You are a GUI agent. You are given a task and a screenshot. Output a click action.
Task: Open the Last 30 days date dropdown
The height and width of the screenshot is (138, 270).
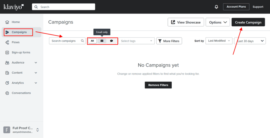(x=250, y=41)
